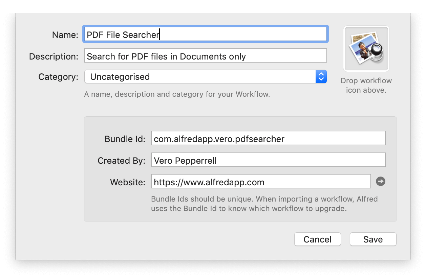Focus the Created By field
The height and width of the screenshot is (278, 426).
click(269, 160)
